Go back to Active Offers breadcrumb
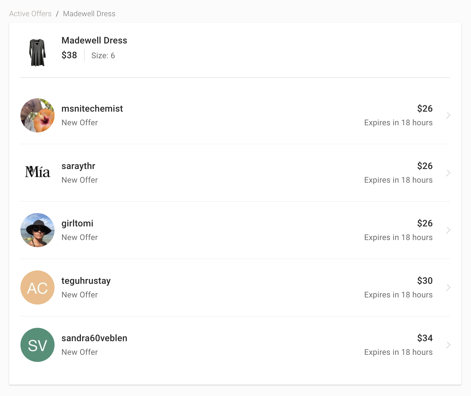 pyautogui.click(x=30, y=14)
